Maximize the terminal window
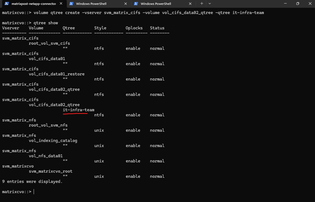This screenshot has height=202, width=315. (x=297, y=4)
